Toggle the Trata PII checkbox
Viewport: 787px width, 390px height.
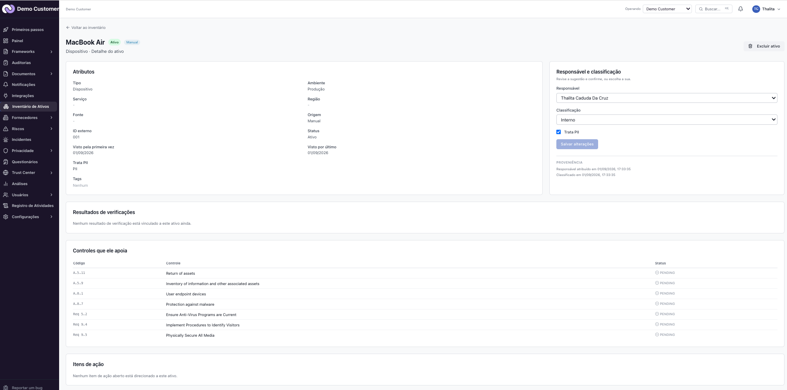(x=558, y=132)
